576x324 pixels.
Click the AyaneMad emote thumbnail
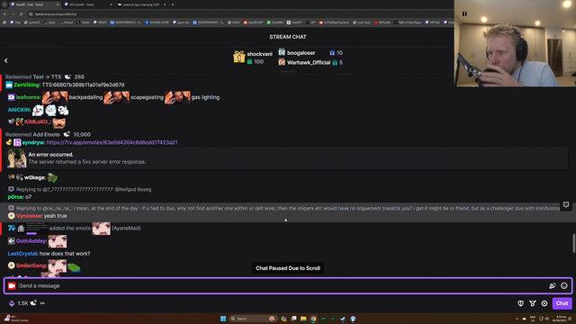pyautogui.click(x=101, y=228)
